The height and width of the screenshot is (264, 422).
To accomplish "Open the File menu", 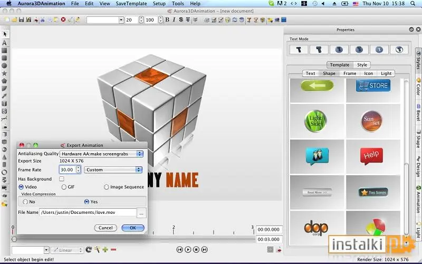I will point(75,4).
